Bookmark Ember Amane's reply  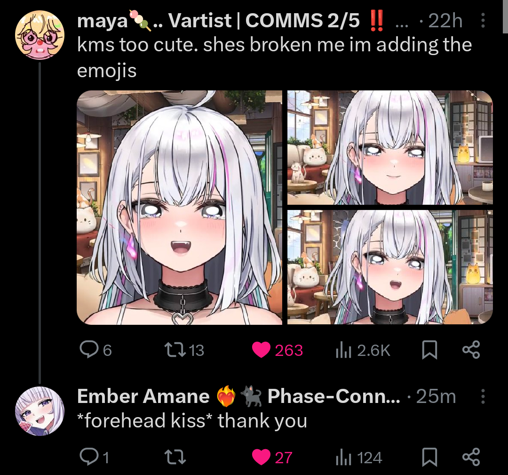point(429,457)
